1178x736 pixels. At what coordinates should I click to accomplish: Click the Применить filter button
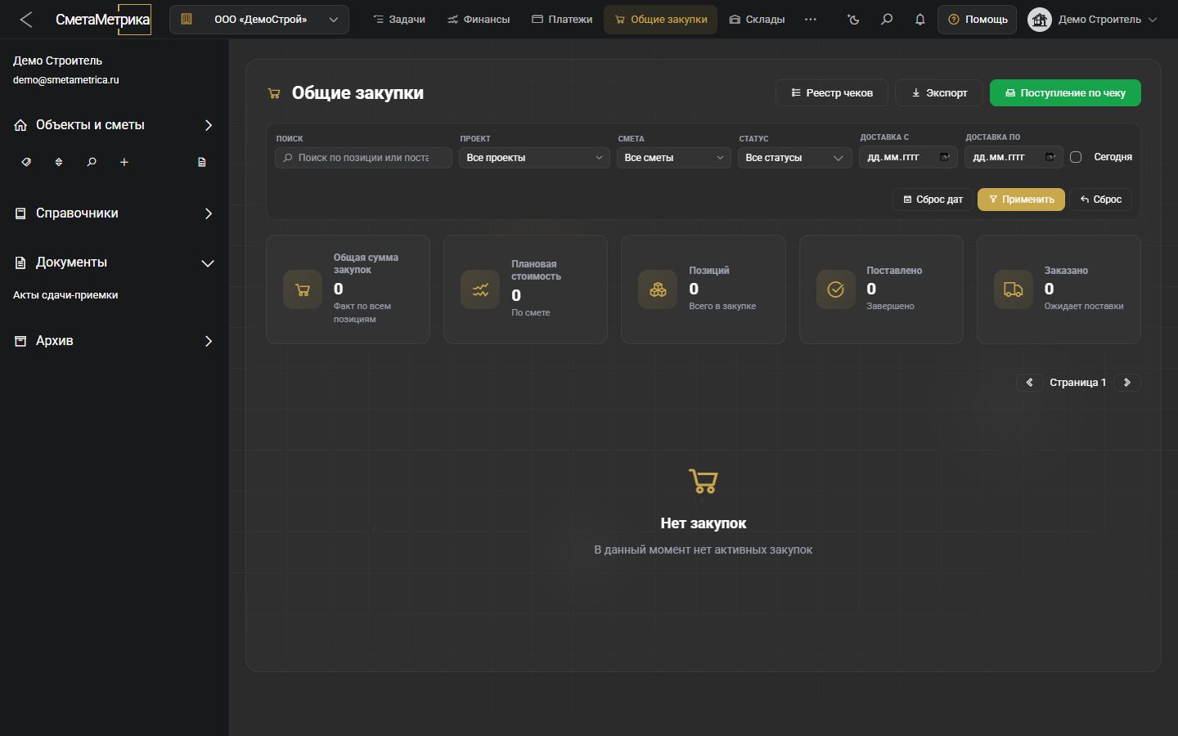click(1021, 200)
